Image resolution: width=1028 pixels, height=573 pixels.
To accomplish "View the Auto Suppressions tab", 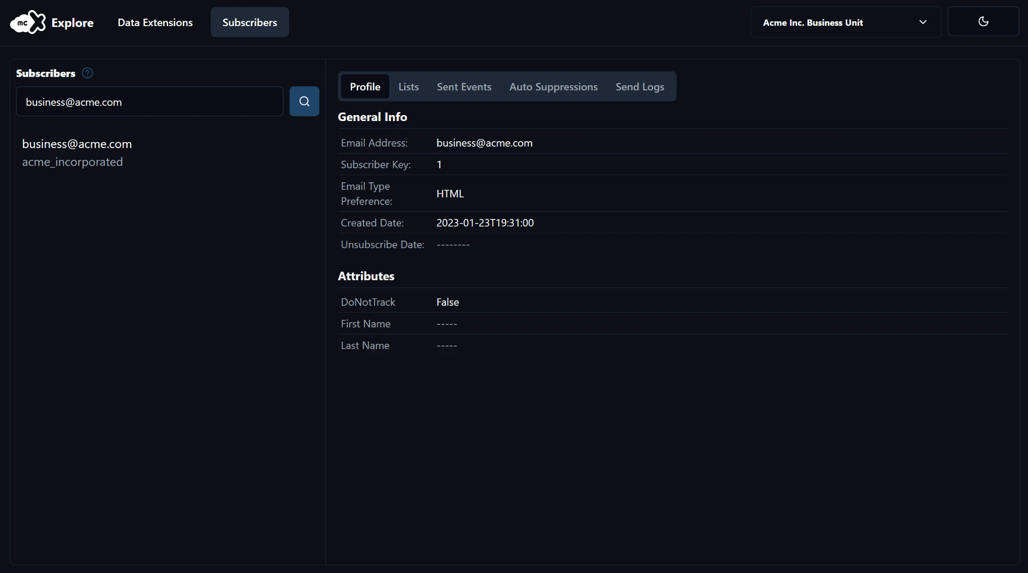I will point(553,87).
